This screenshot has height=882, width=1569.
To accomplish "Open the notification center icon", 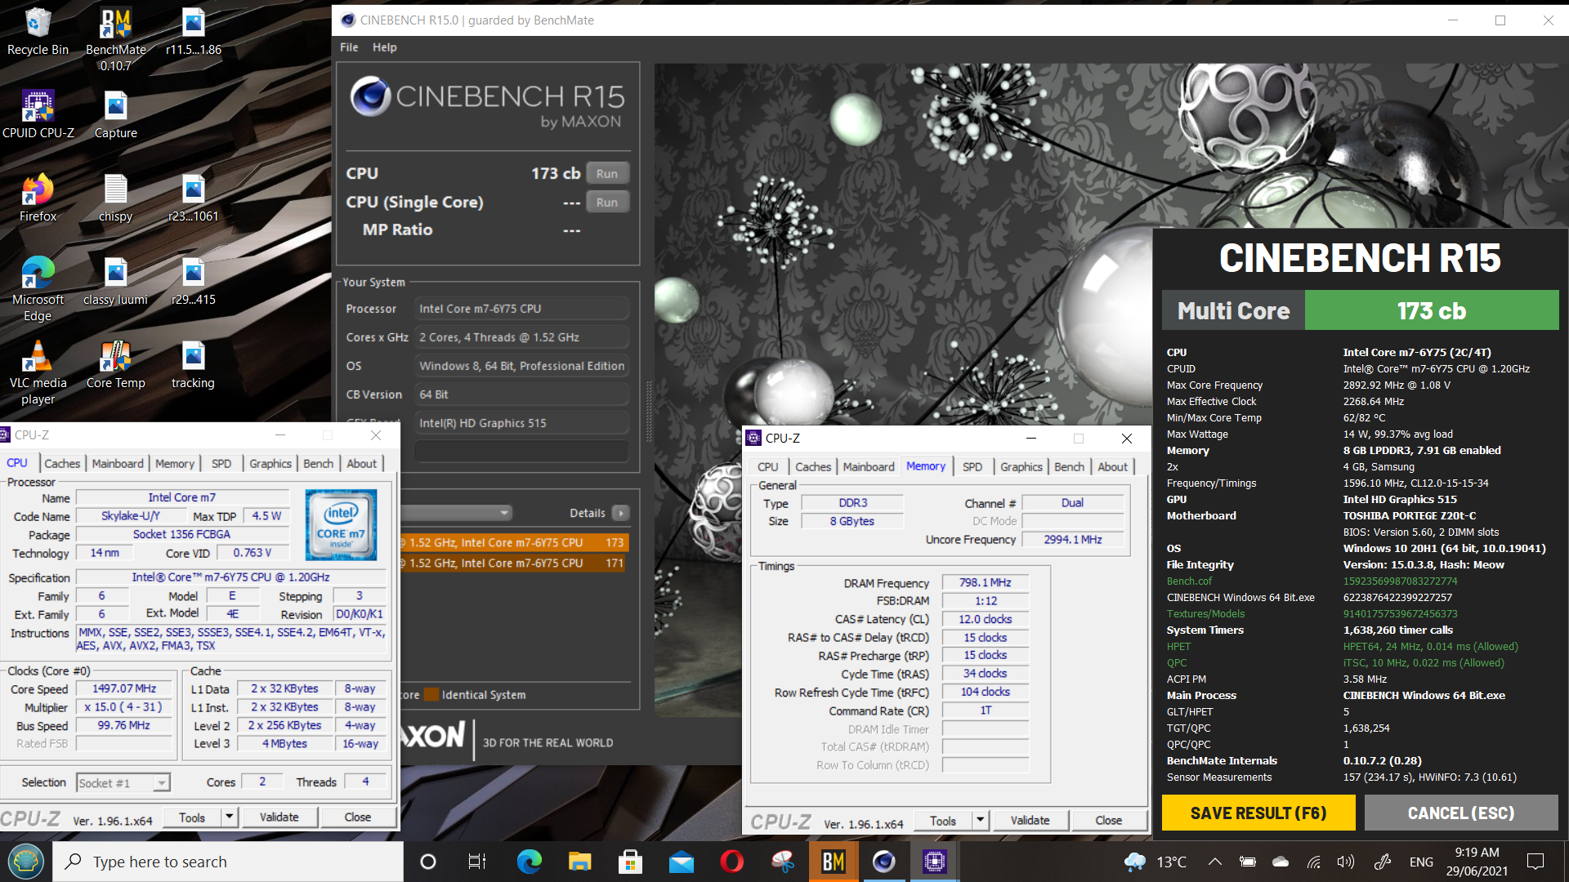I will [1535, 862].
